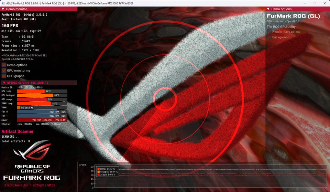Click The ROG GPU utility label
This screenshot has height=192, width=330.
point(281,27)
